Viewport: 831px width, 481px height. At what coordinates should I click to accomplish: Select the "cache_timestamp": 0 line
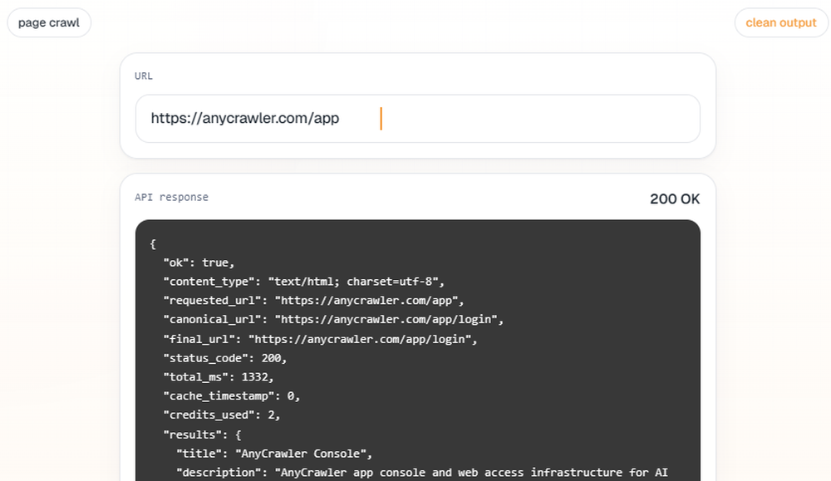(x=232, y=396)
